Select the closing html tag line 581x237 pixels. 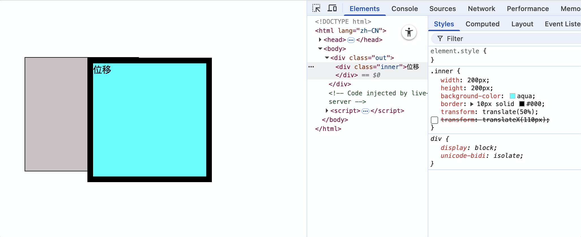tap(328, 129)
